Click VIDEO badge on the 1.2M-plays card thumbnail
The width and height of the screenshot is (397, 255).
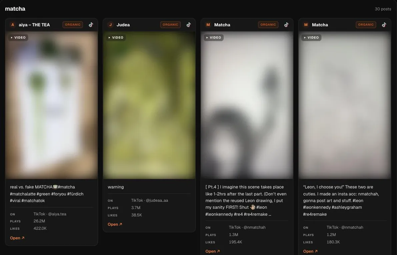pos(311,37)
